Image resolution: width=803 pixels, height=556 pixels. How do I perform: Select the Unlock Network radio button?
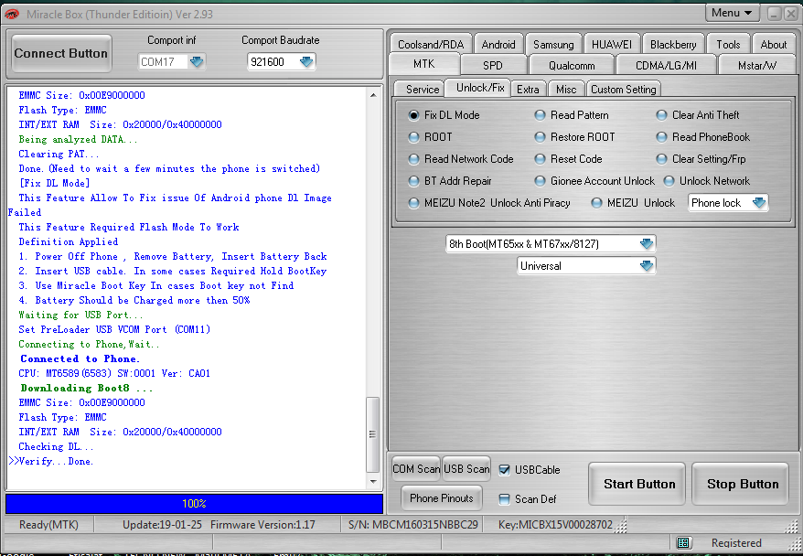point(669,181)
